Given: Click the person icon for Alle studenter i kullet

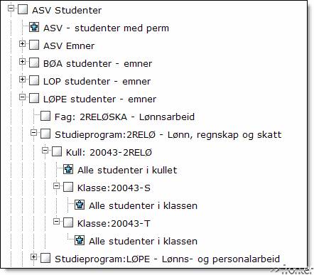Looking at the screenshot, I should coord(68,169).
